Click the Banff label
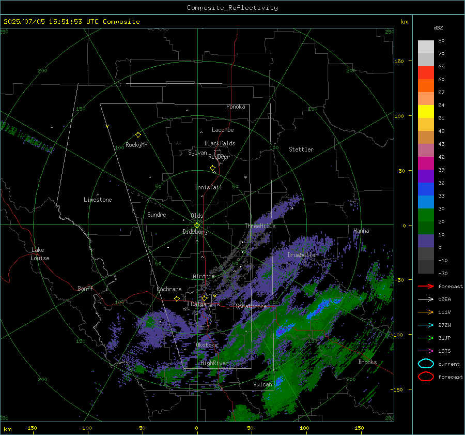This screenshot has width=465, height=435. (85, 288)
